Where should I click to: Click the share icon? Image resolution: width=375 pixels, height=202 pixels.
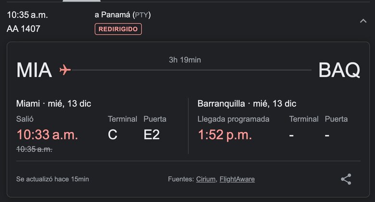[346, 179]
